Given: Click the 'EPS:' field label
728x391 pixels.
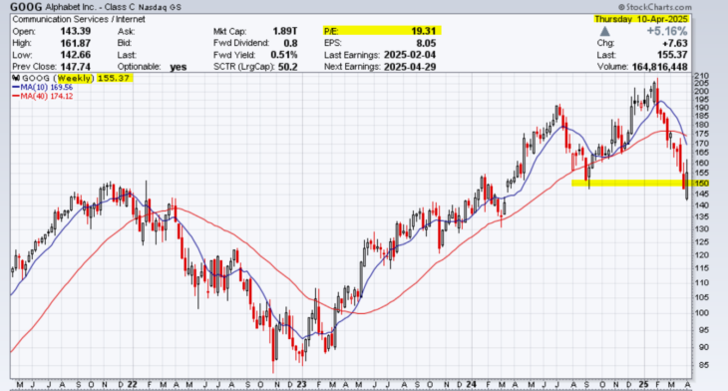Looking at the screenshot, I should tap(332, 43).
